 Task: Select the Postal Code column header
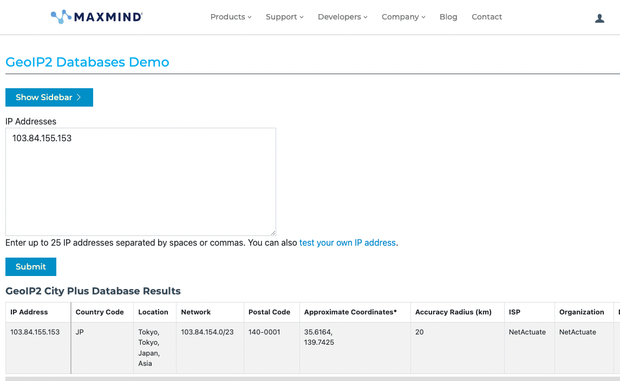click(272, 312)
